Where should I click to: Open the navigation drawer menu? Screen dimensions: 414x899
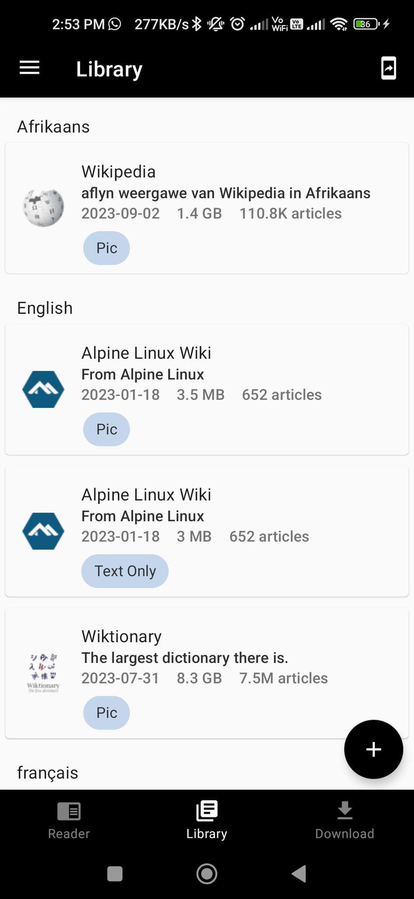[x=29, y=68]
